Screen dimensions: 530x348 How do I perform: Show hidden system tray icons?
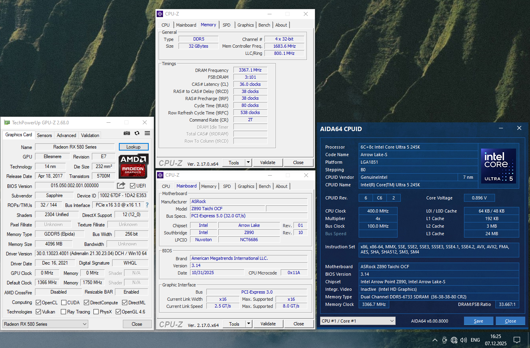tap(435, 340)
